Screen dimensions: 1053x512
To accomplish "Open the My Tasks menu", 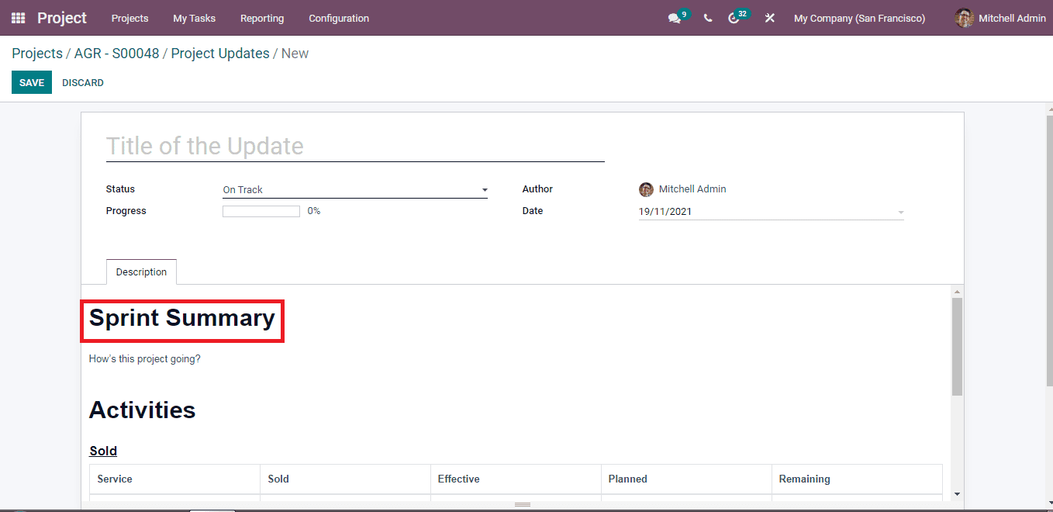I will (194, 18).
